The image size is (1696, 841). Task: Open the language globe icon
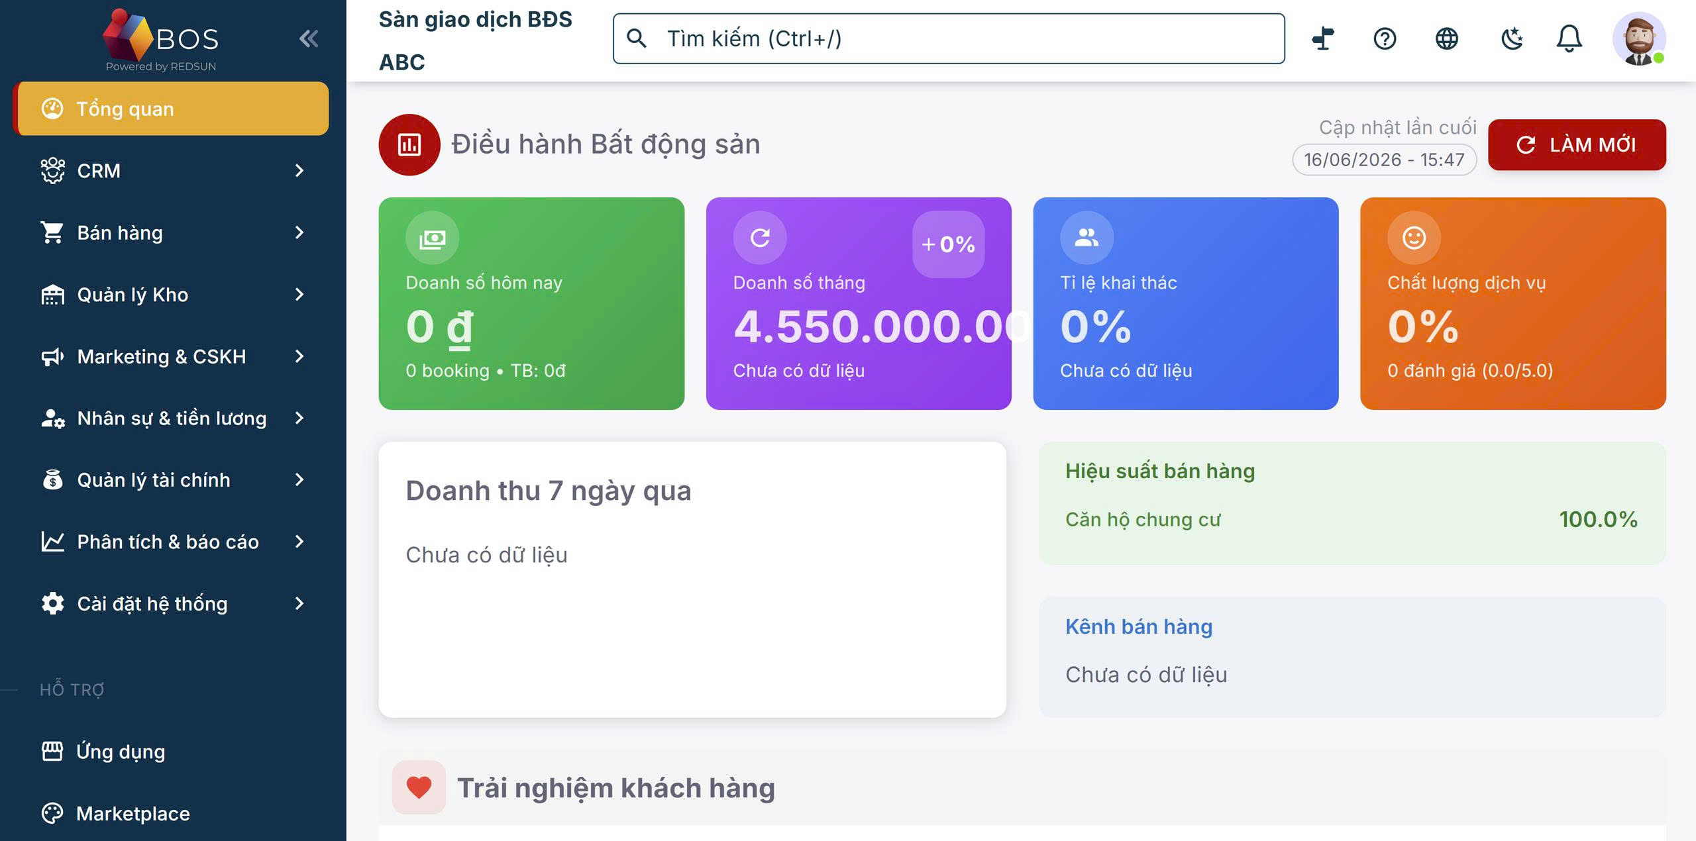pyautogui.click(x=1447, y=39)
